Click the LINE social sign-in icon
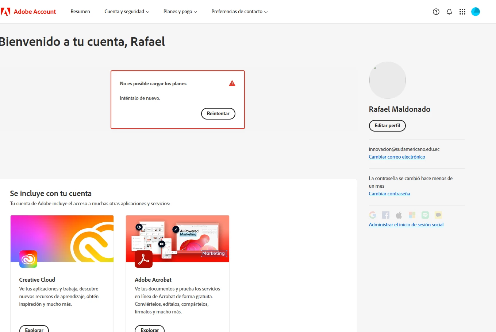 click(425, 215)
